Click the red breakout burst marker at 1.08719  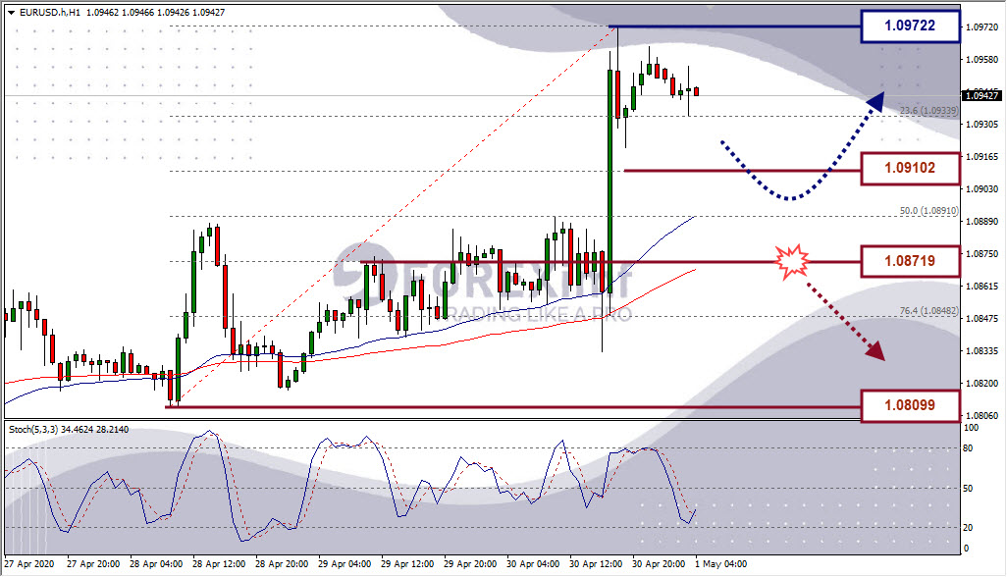792,261
